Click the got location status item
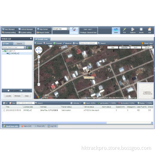The width and height of the screenshot is (155, 155). tap(107, 103)
